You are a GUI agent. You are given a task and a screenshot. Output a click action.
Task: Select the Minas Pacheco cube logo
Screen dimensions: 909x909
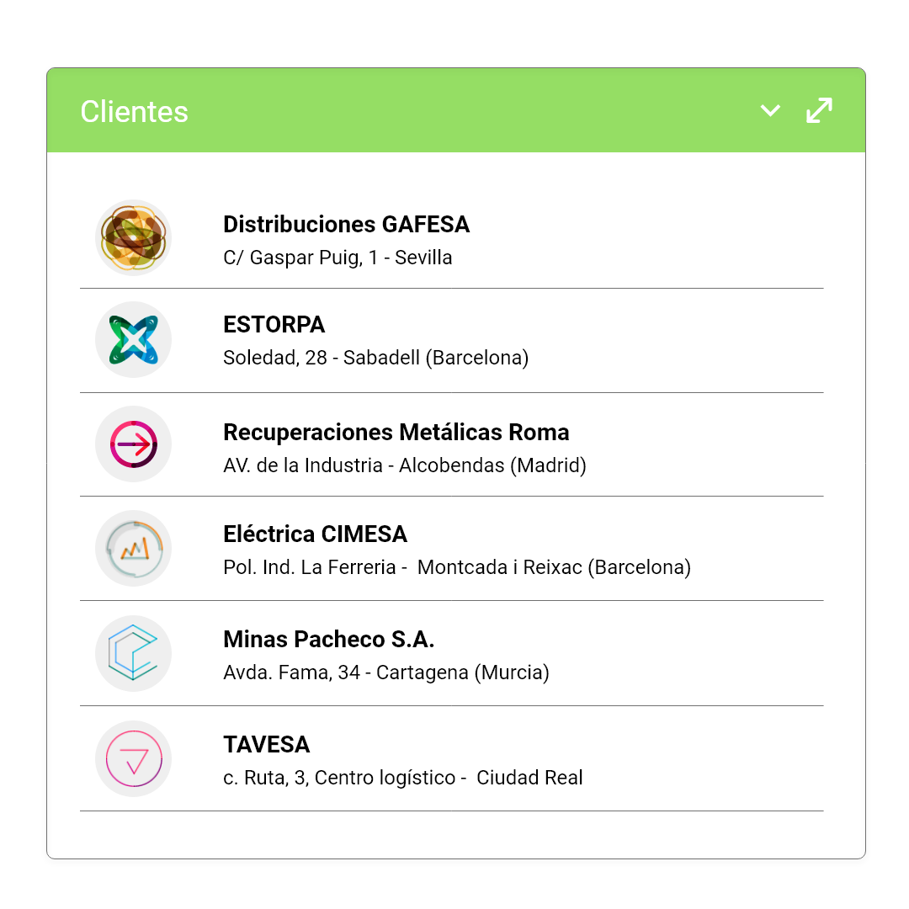[133, 653]
